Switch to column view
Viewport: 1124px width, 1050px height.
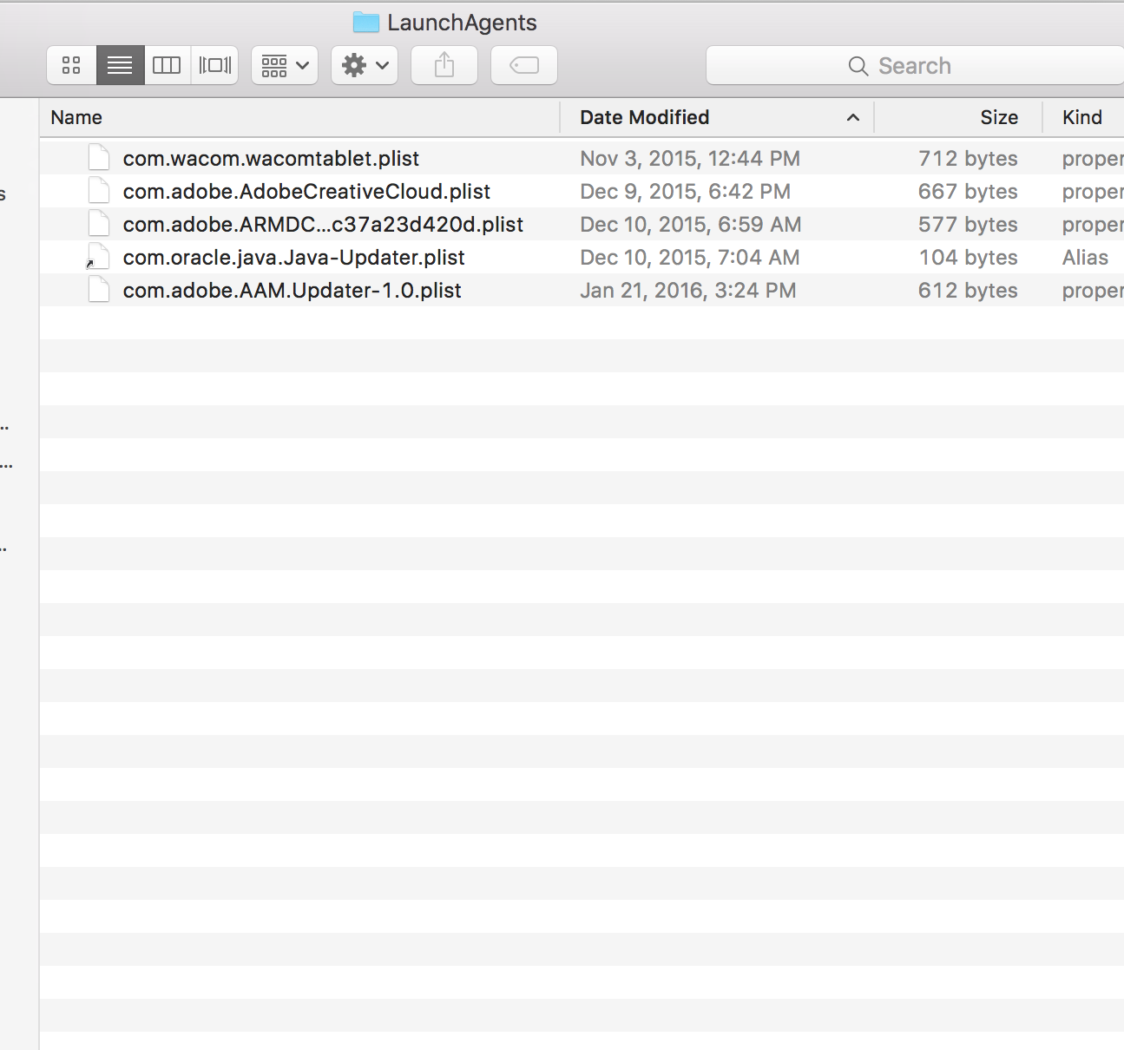click(x=167, y=65)
